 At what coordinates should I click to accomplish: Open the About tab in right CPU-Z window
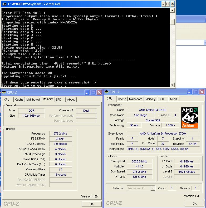click(174, 99)
